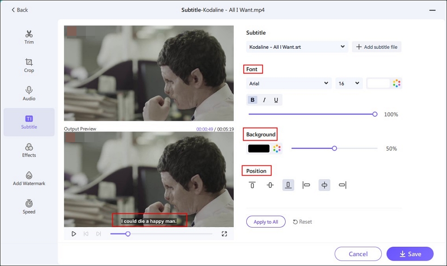This screenshot has height=266, width=447.
Task: Open the Arial font family dropdown
Action: click(x=289, y=84)
